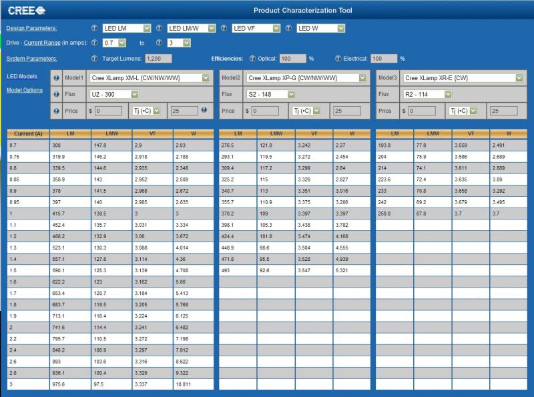Click help icon before LED LM dropdown
The image size is (534, 397).
point(94,28)
